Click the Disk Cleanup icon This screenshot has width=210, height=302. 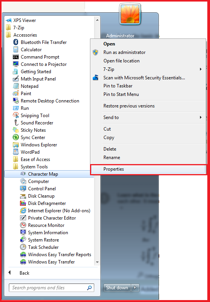[x=23, y=196]
